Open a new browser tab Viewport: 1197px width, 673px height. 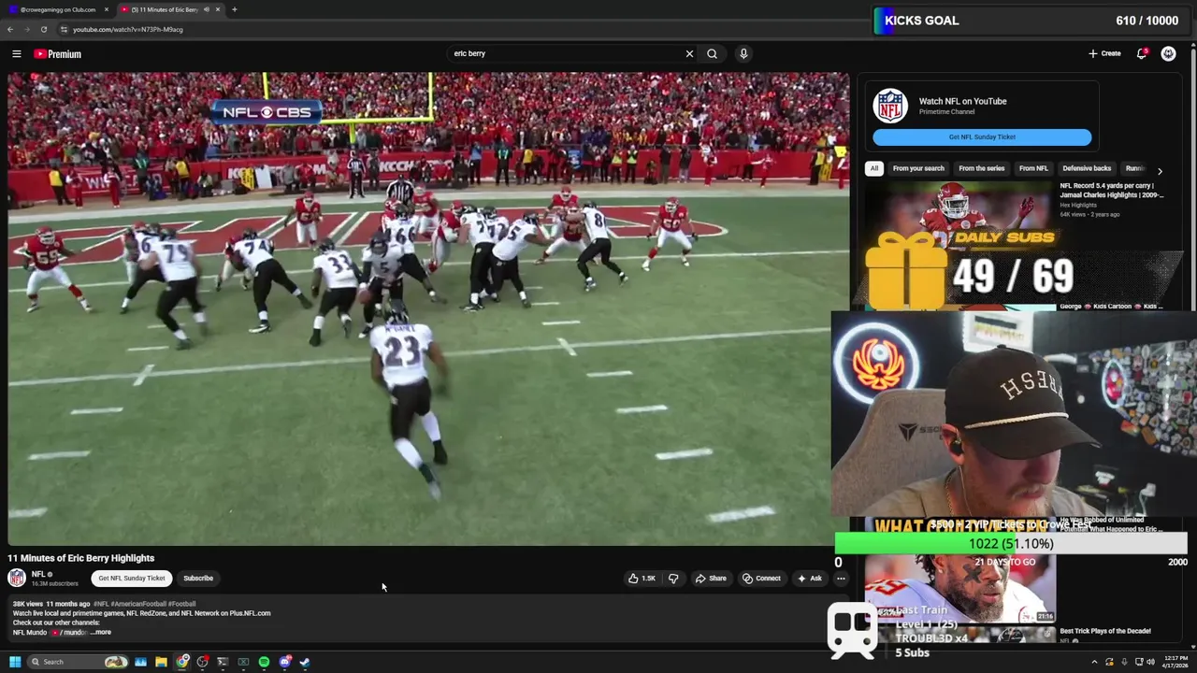(234, 9)
